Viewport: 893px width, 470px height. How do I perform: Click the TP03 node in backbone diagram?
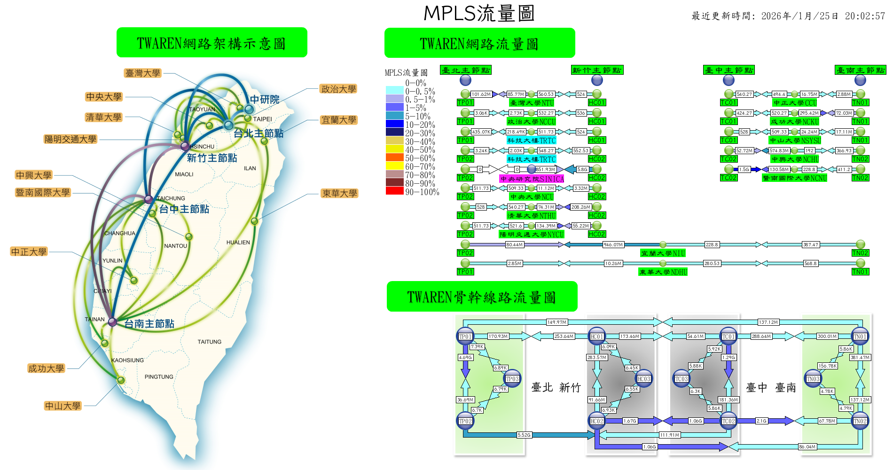pyautogui.click(x=512, y=379)
